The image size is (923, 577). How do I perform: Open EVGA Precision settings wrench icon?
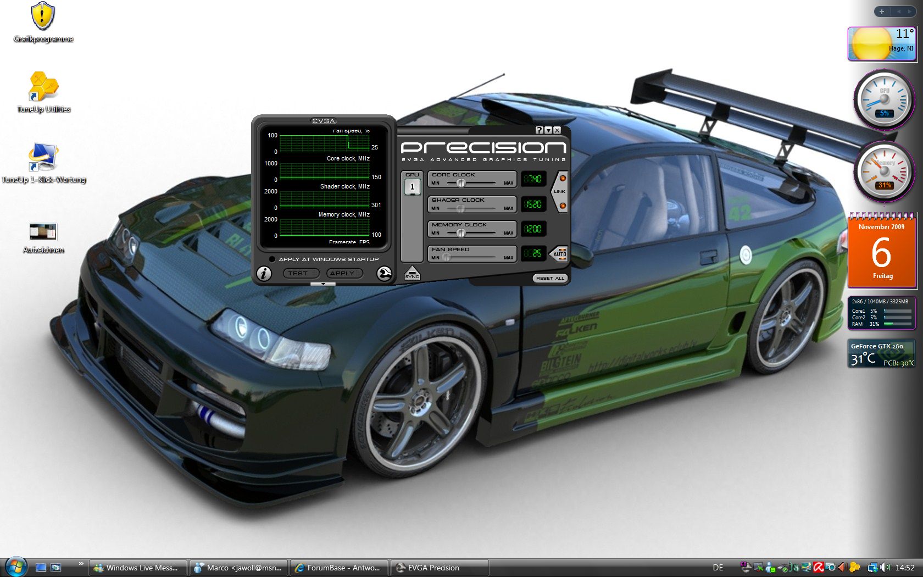[x=384, y=273]
